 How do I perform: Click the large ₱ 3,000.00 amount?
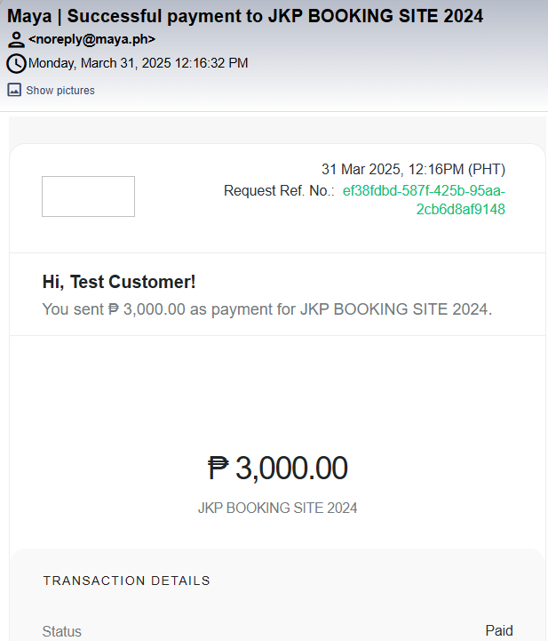[x=277, y=468]
